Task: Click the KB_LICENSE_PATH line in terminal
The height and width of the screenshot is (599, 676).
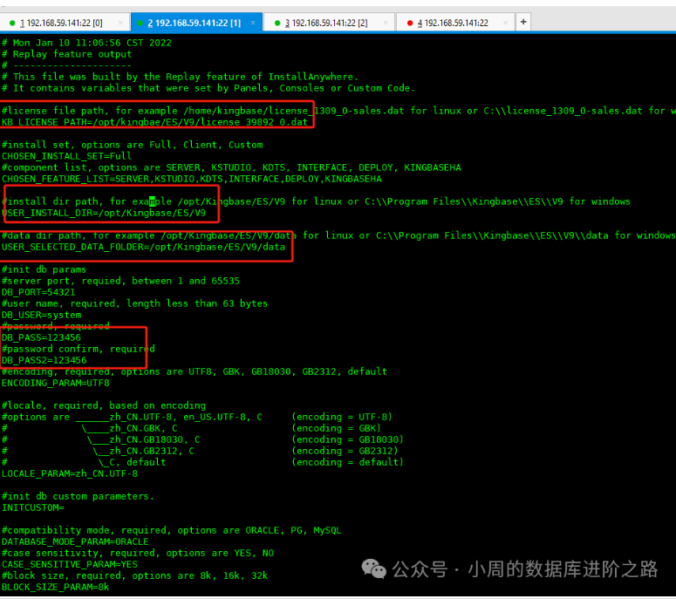Action: tap(155, 122)
